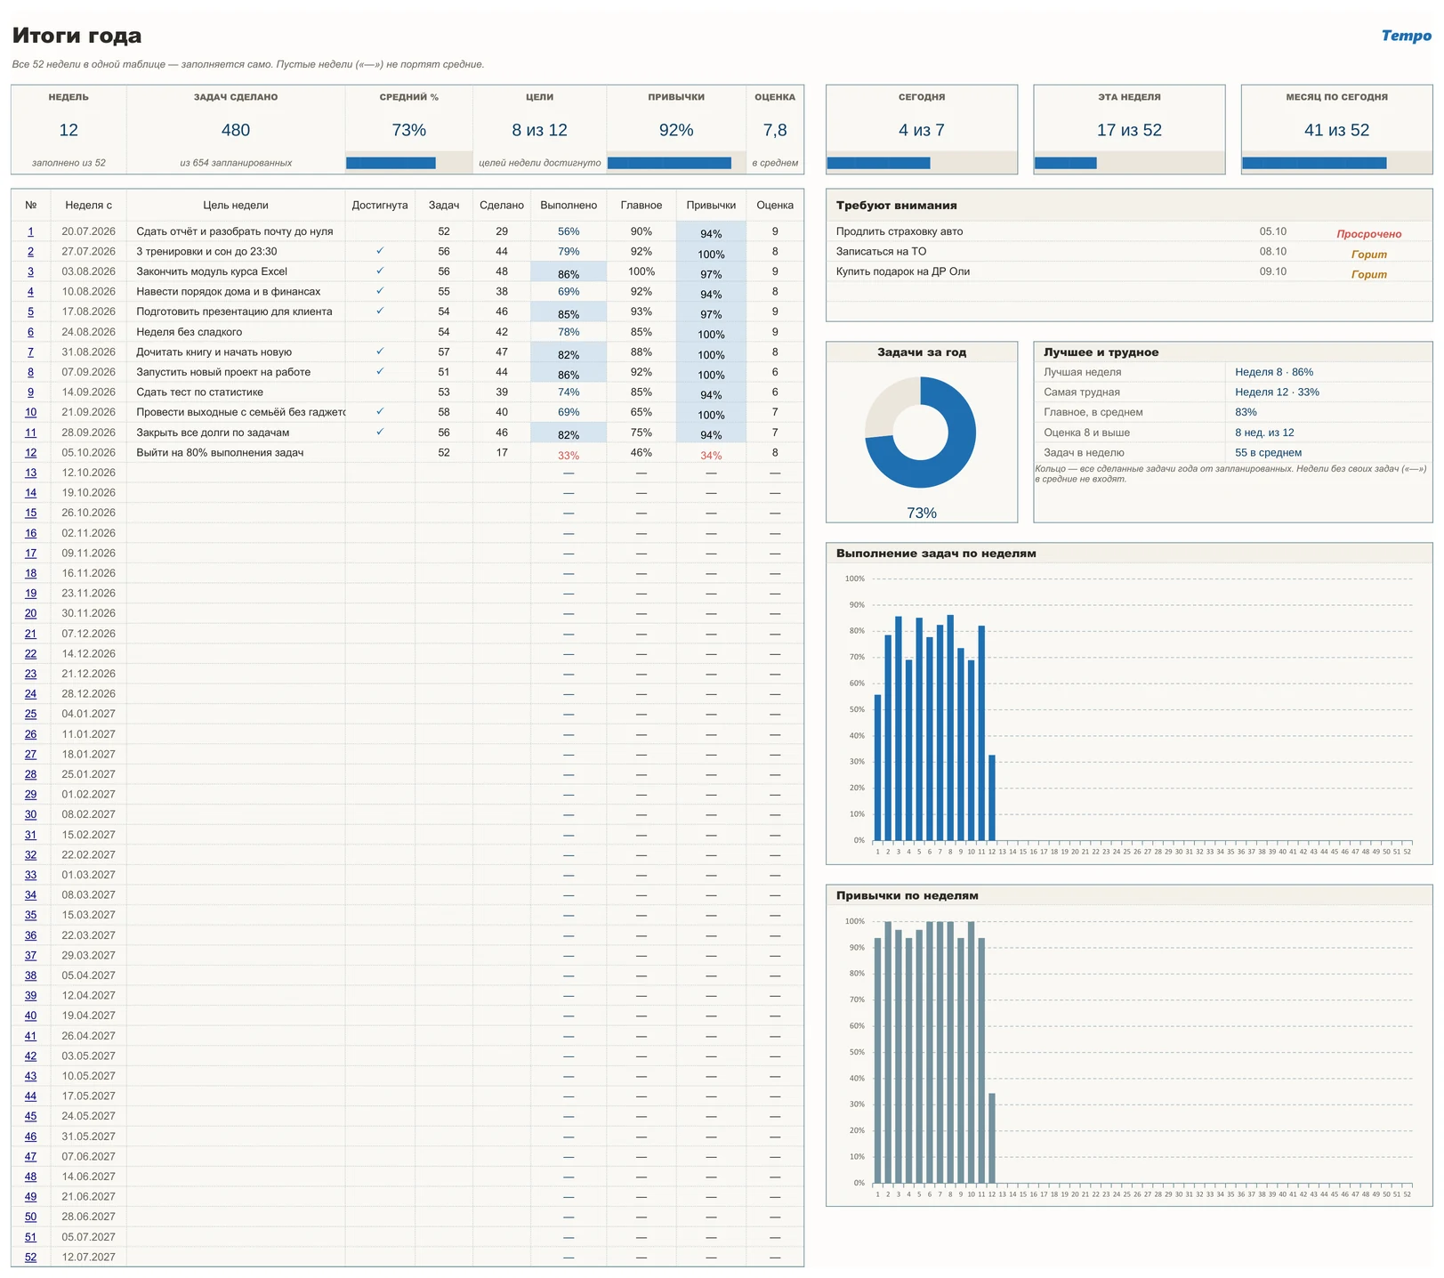Toggle the achieved checkmark for week 5
The image size is (1444, 1278).
point(380,311)
